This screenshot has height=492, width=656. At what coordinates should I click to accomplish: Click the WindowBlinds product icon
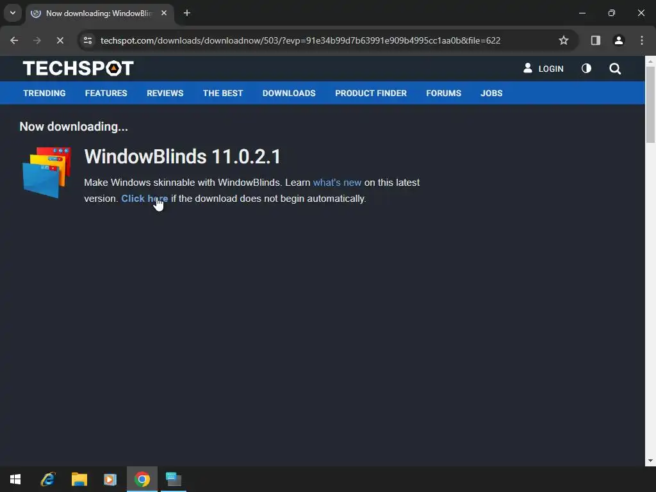pyautogui.click(x=46, y=172)
